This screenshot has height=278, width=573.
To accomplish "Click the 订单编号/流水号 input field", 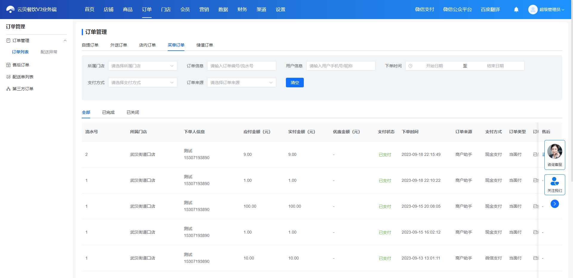I will [242, 66].
